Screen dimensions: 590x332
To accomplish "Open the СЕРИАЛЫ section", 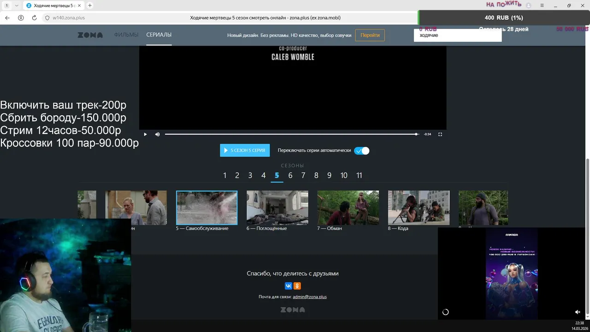I will click(x=159, y=35).
